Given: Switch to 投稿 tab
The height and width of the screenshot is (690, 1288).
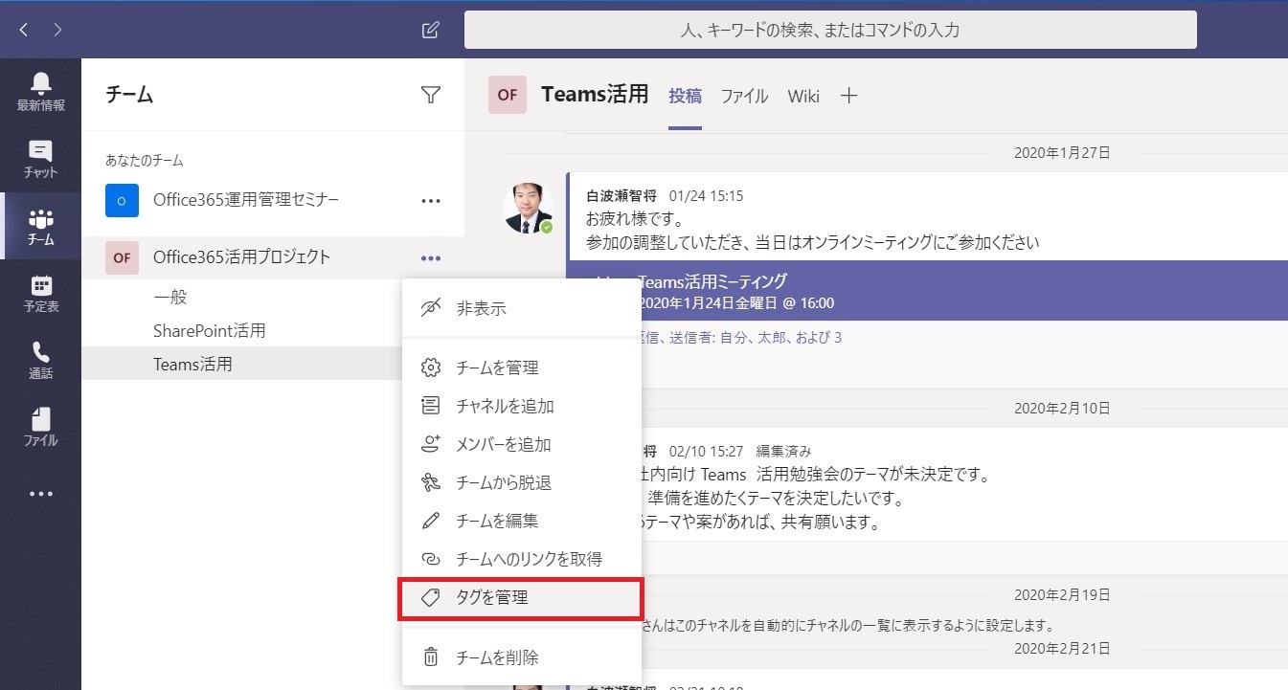Looking at the screenshot, I should [685, 96].
